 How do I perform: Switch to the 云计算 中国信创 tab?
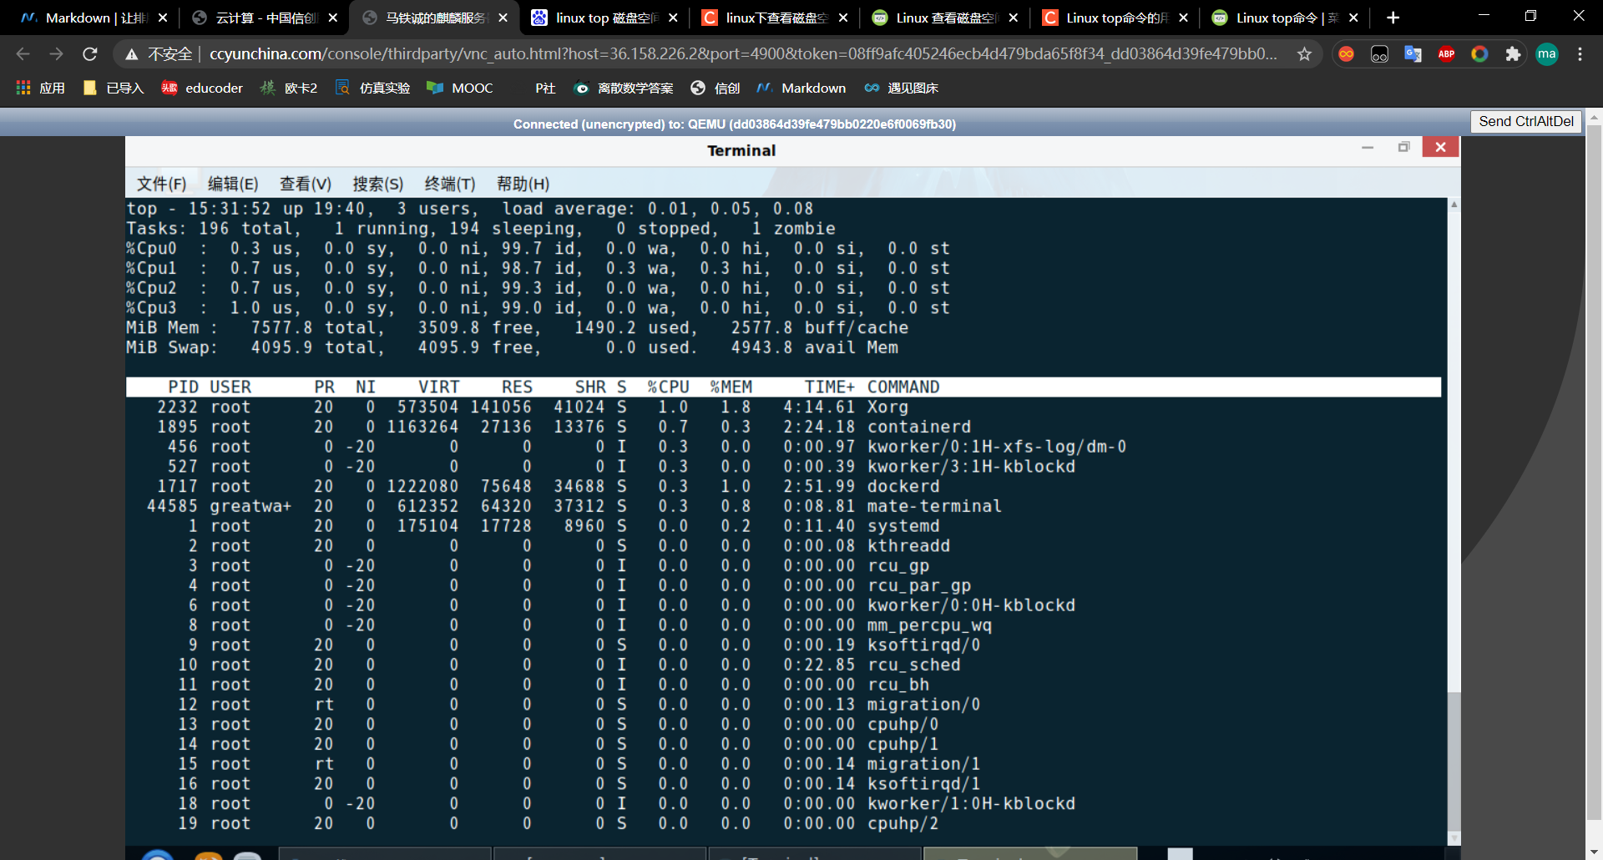(265, 18)
